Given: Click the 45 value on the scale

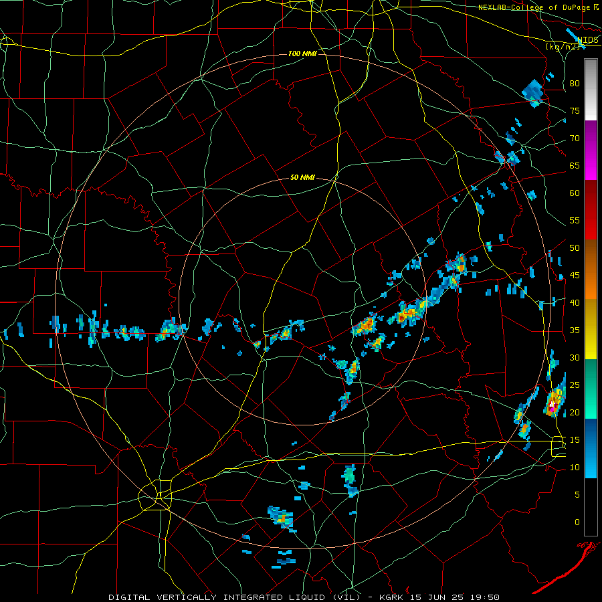Looking at the screenshot, I should (x=575, y=276).
